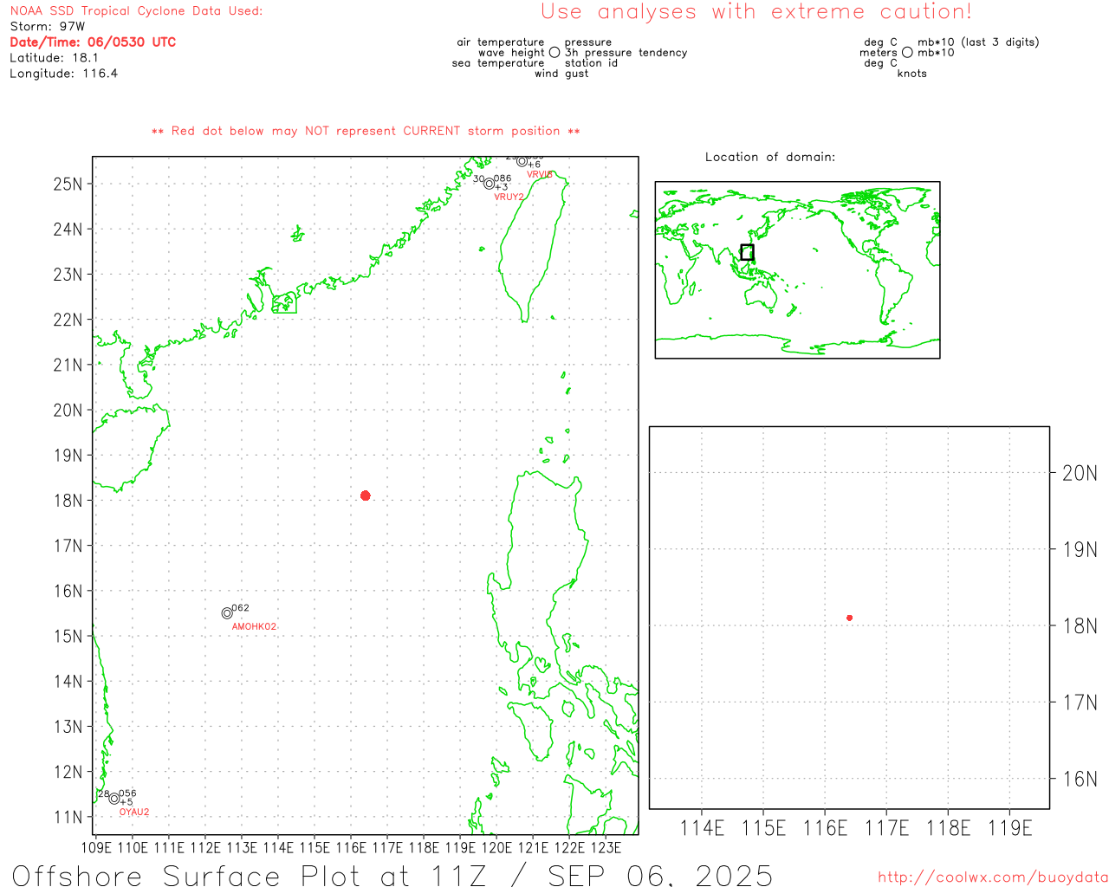Click the 'sea temperature' legend label
Image resolution: width=1109 pixels, height=887 pixels.
(x=498, y=63)
